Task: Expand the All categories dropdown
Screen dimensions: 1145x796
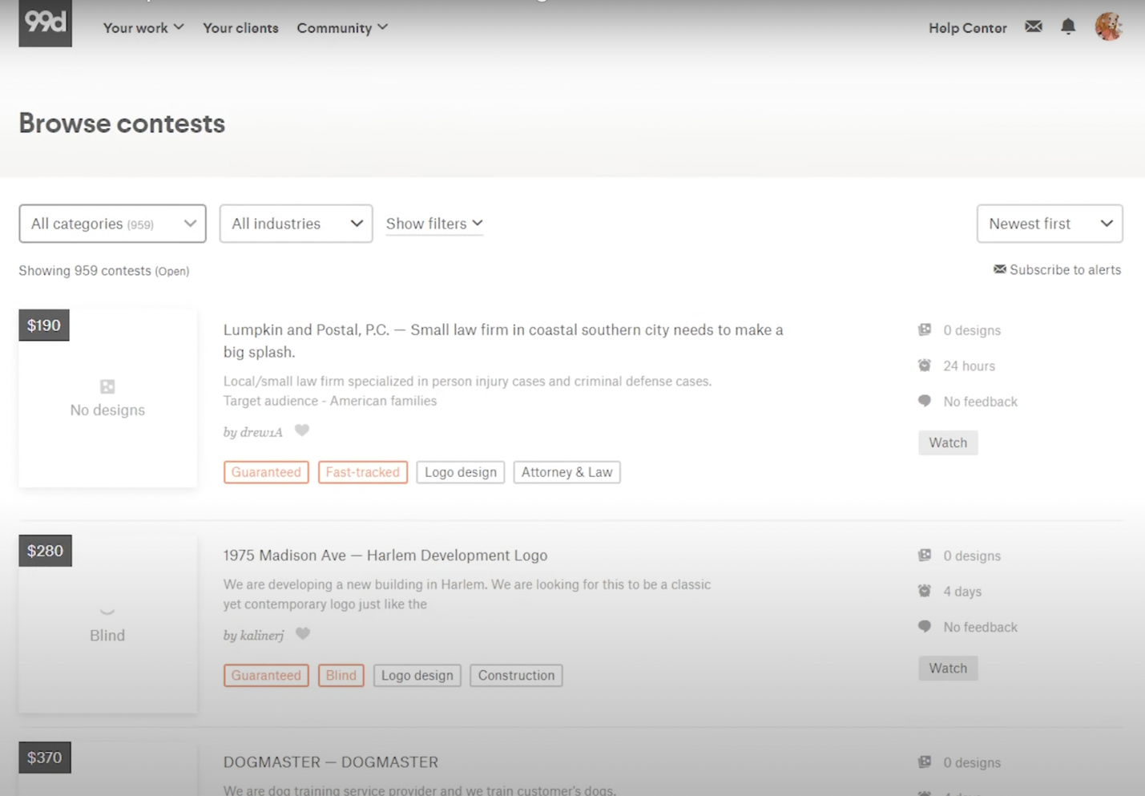Action: click(x=112, y=224)
